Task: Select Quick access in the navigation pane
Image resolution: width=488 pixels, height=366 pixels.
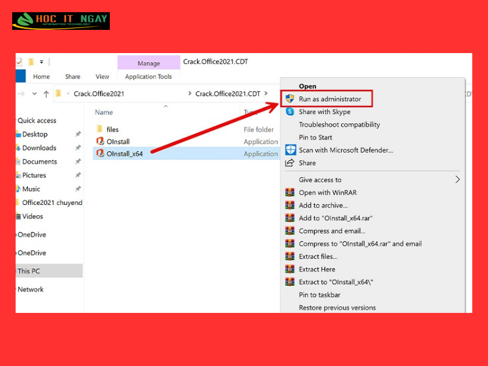Action: click(x=37, y=120)
